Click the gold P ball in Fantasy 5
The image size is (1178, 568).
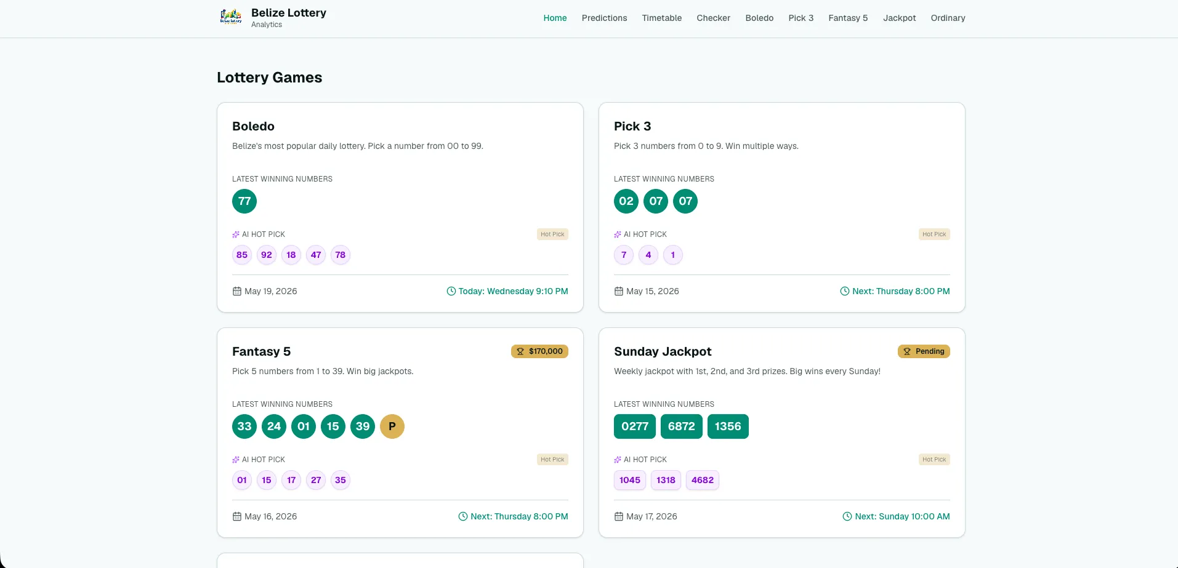(392, 426)
